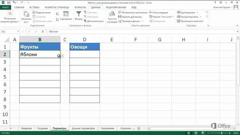This screenshot has height=135, width=240.
Task: Click the Undo arrow in the title bar
Action: [14, 3]
